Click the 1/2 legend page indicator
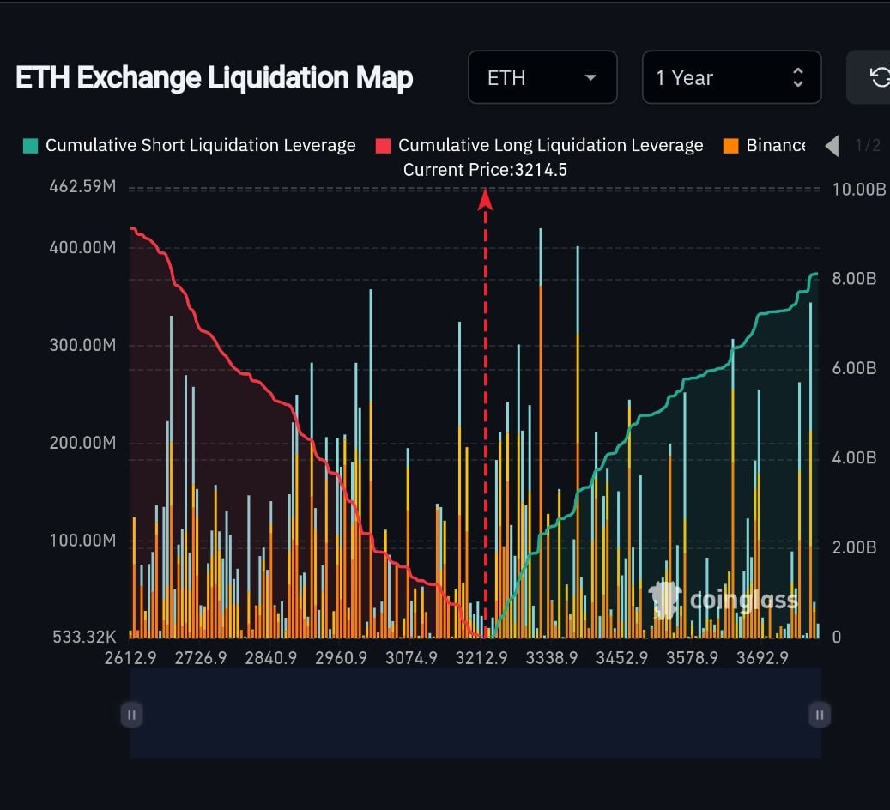 click(868, 146)
